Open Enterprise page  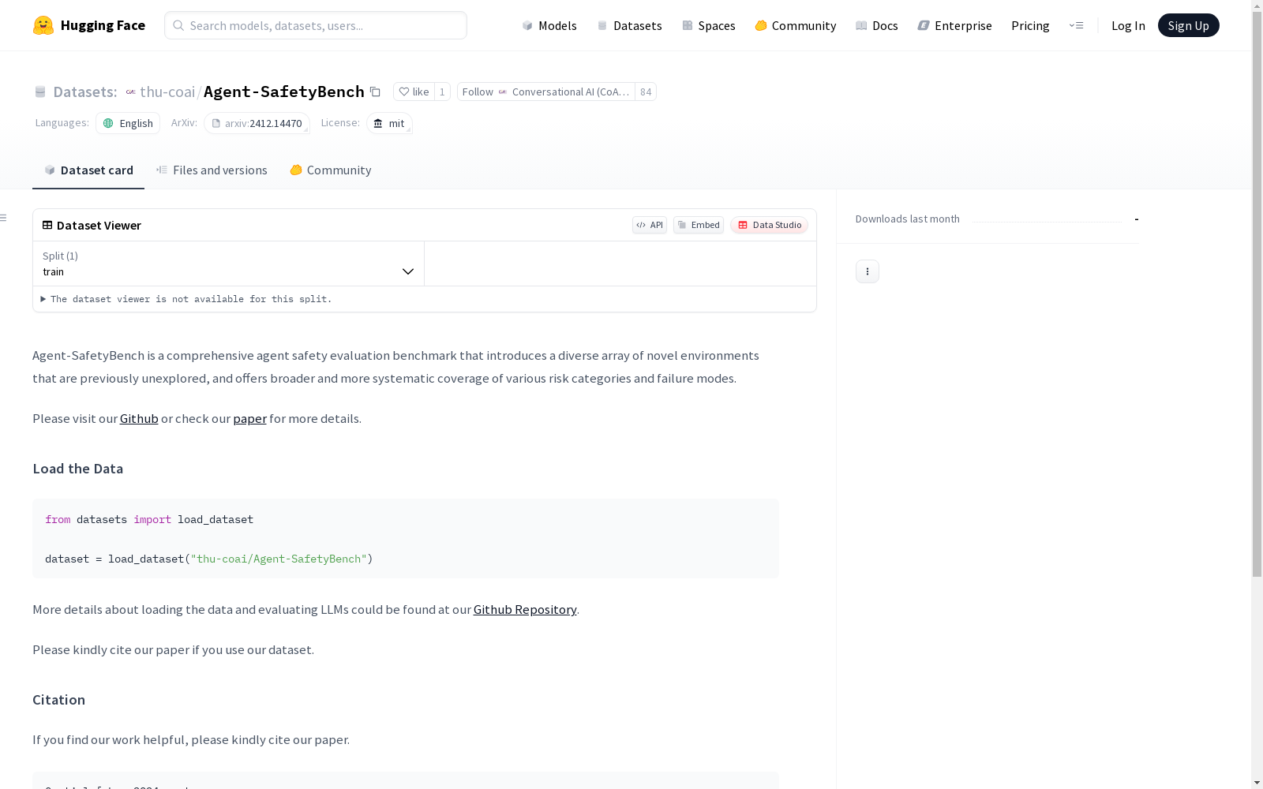point(954,25)
